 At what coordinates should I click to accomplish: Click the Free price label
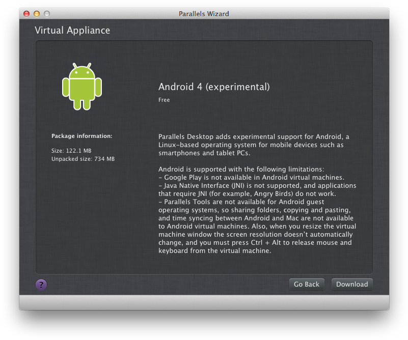(164, 100)
